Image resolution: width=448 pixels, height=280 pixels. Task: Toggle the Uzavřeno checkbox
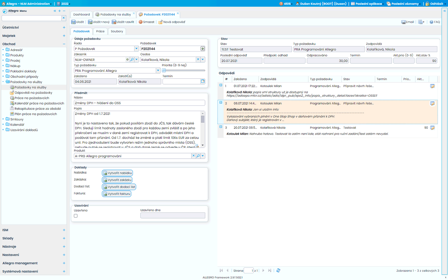pyautogui.click(x=76, y=216)
